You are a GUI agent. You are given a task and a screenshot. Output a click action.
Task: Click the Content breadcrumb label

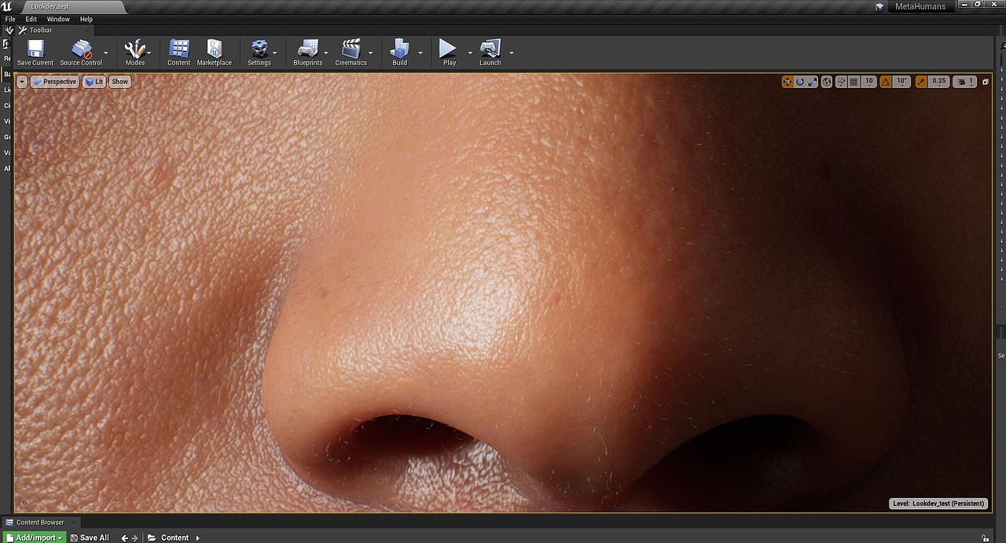tap(174, 537)
